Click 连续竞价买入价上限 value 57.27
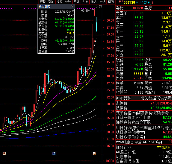172x164 pixels. tap(167, 117)
